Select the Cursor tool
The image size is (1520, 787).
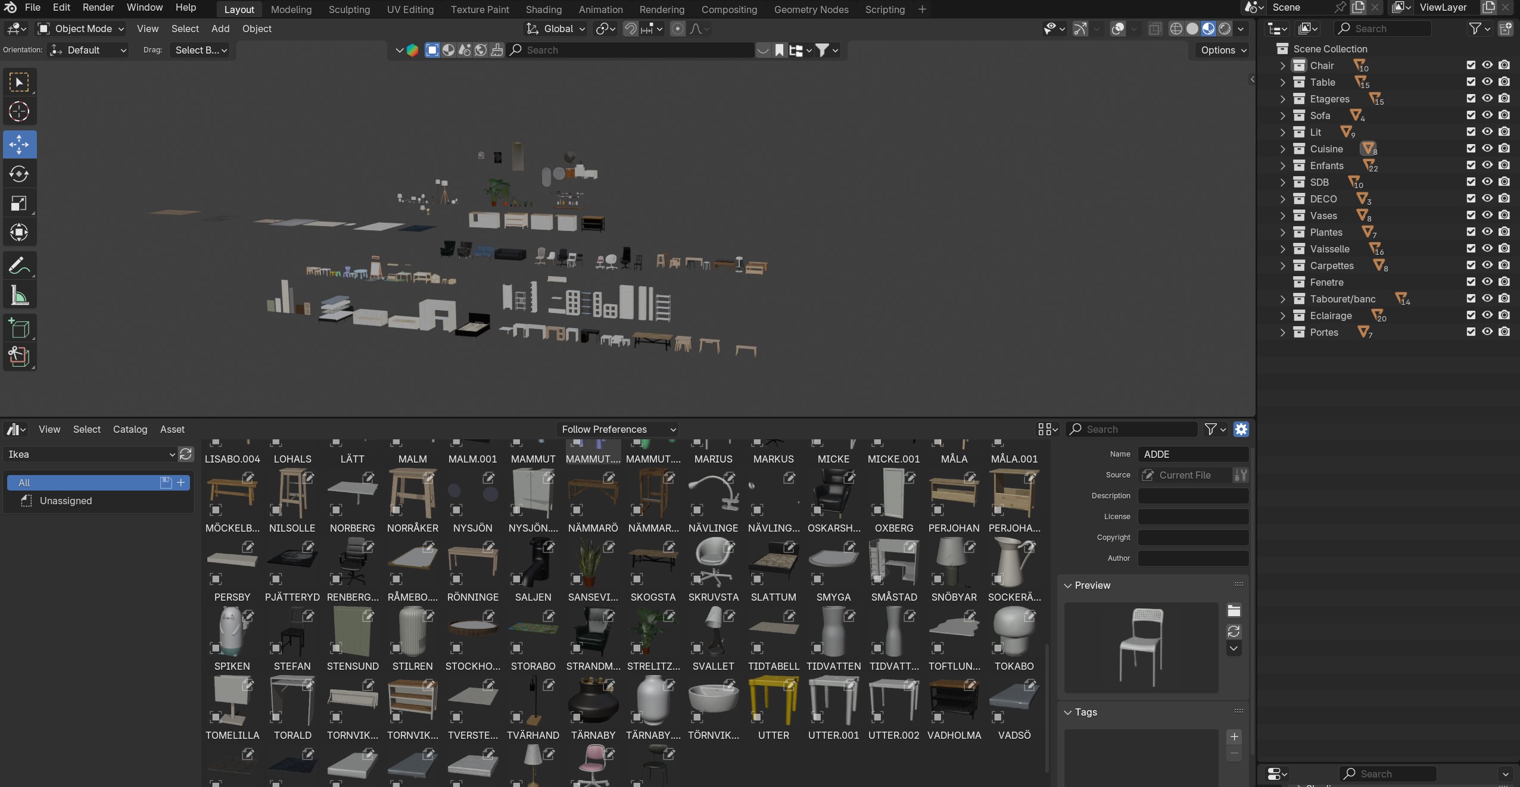(19, 111)
